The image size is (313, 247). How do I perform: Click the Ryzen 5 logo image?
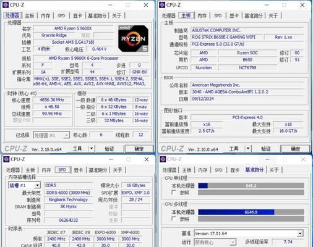click(x=133, y=38)
